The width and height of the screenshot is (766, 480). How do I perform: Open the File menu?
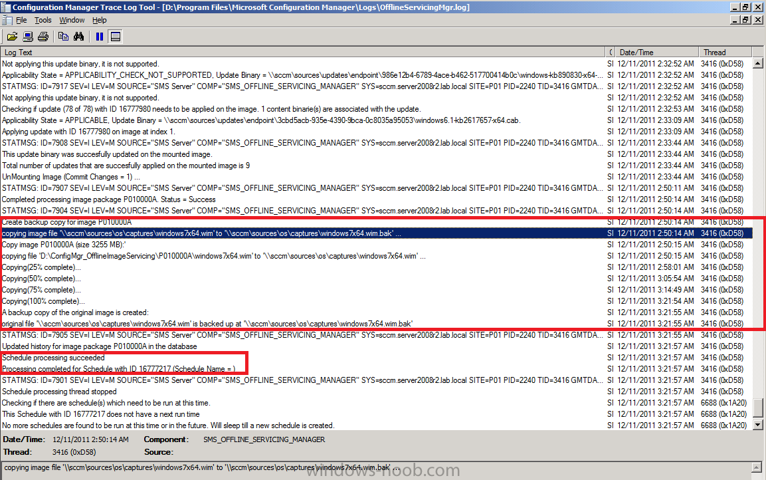pos(21,20)
